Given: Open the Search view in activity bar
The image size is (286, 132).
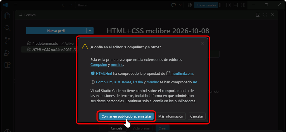Looking at the screenshot, I should (7, 28).
